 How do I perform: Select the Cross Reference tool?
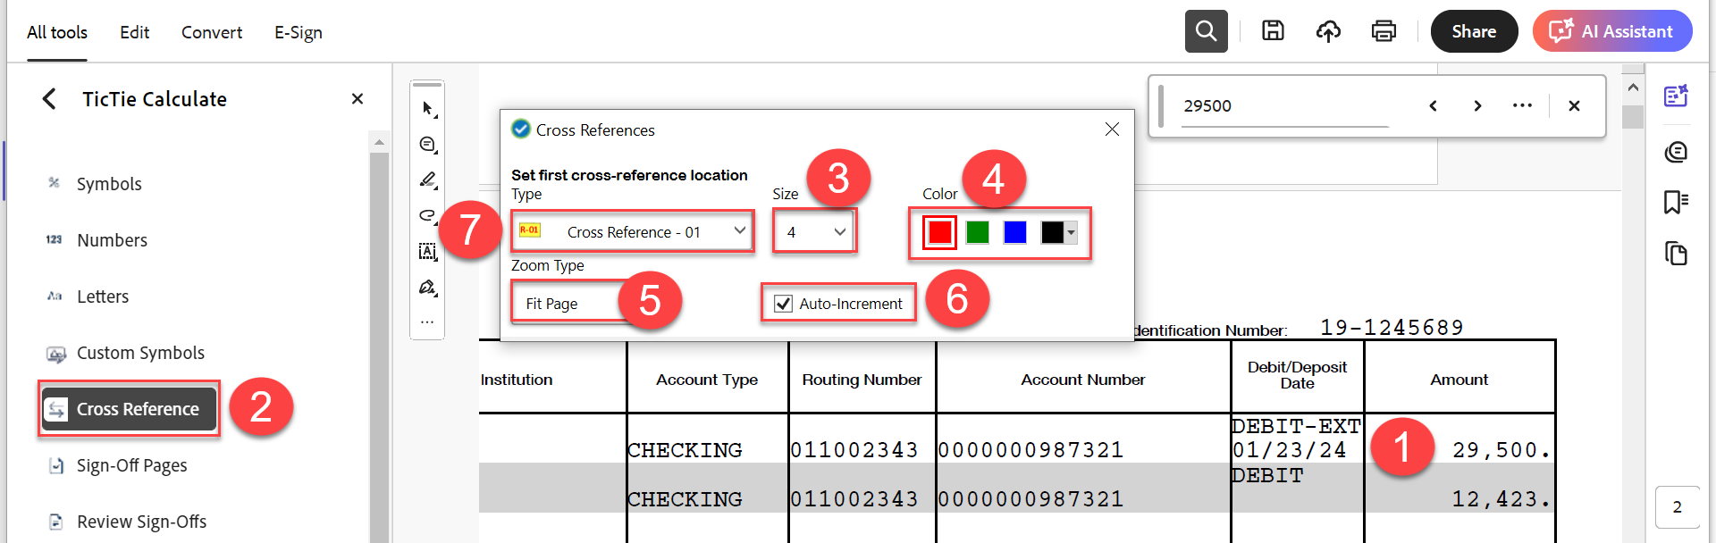[130, 409]
